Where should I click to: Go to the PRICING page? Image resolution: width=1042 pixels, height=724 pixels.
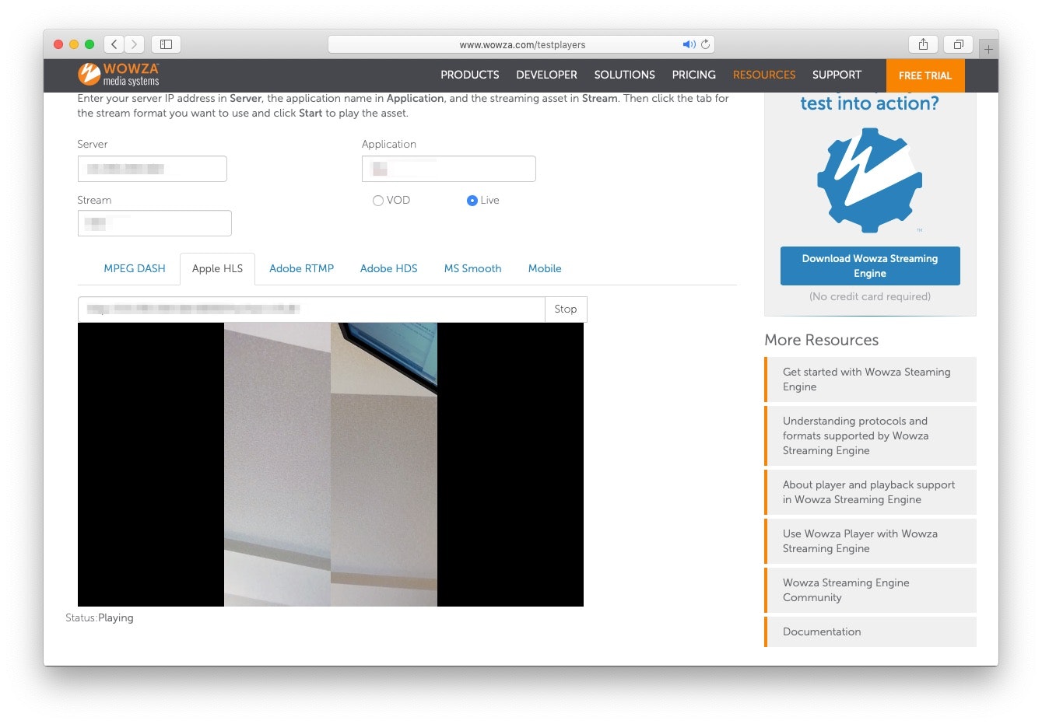[693, 75]
